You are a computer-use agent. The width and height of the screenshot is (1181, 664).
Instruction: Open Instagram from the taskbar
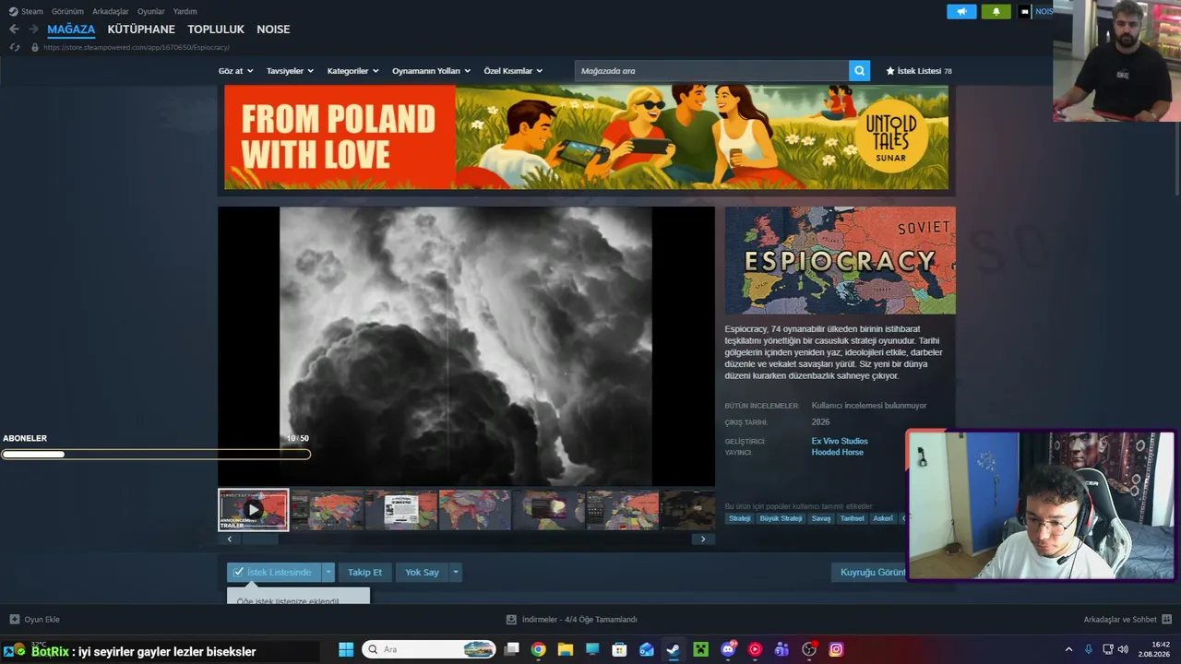pyautogui.click(x=836, y=649)
